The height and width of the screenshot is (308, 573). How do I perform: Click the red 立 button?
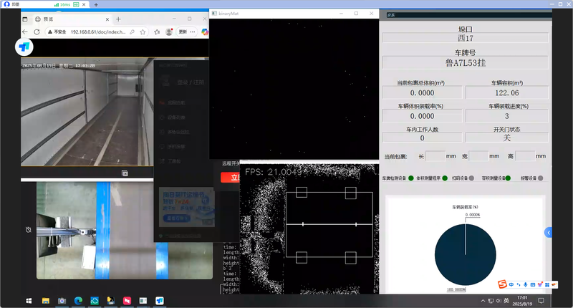tap(230, 178)
